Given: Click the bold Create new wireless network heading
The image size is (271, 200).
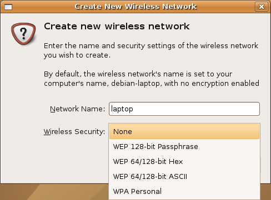Looking at the screenshot, I should tap(117, 26).
